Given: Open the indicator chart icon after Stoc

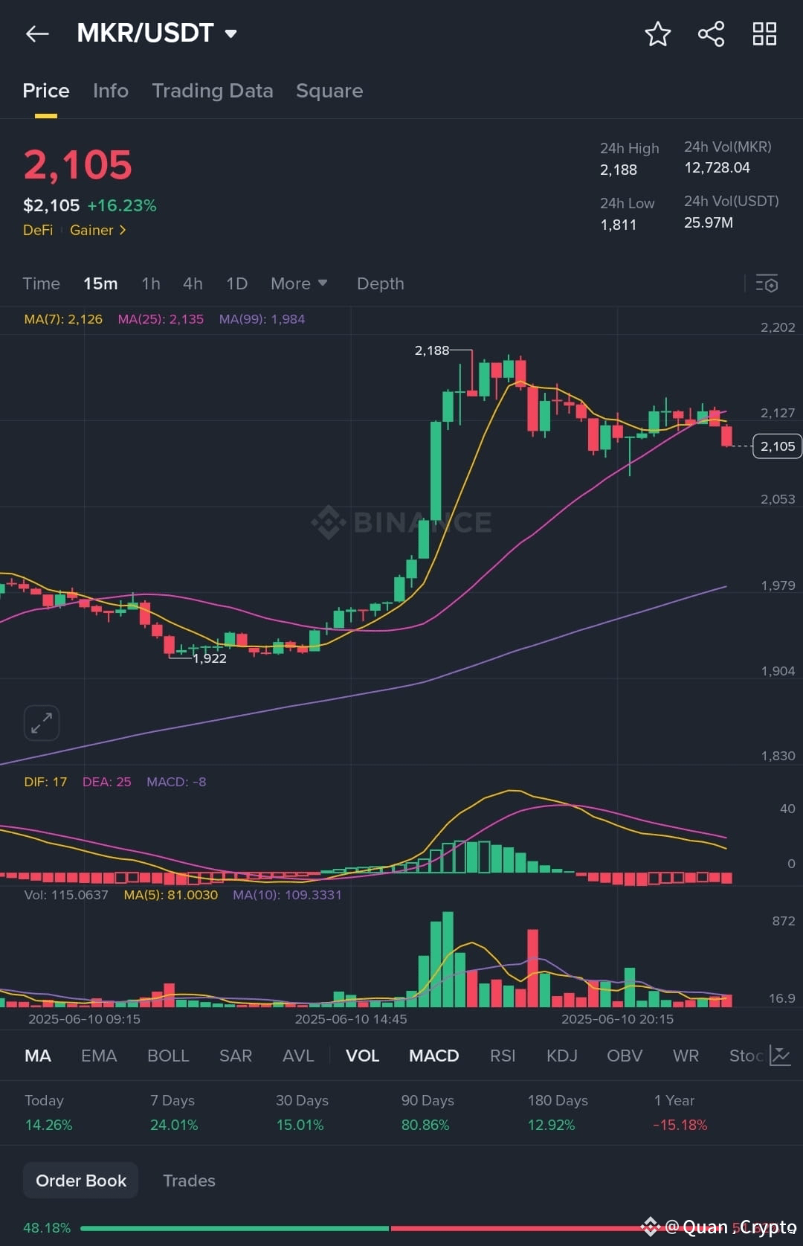Looking at the screenshot, I should [x=780, y=1056].
